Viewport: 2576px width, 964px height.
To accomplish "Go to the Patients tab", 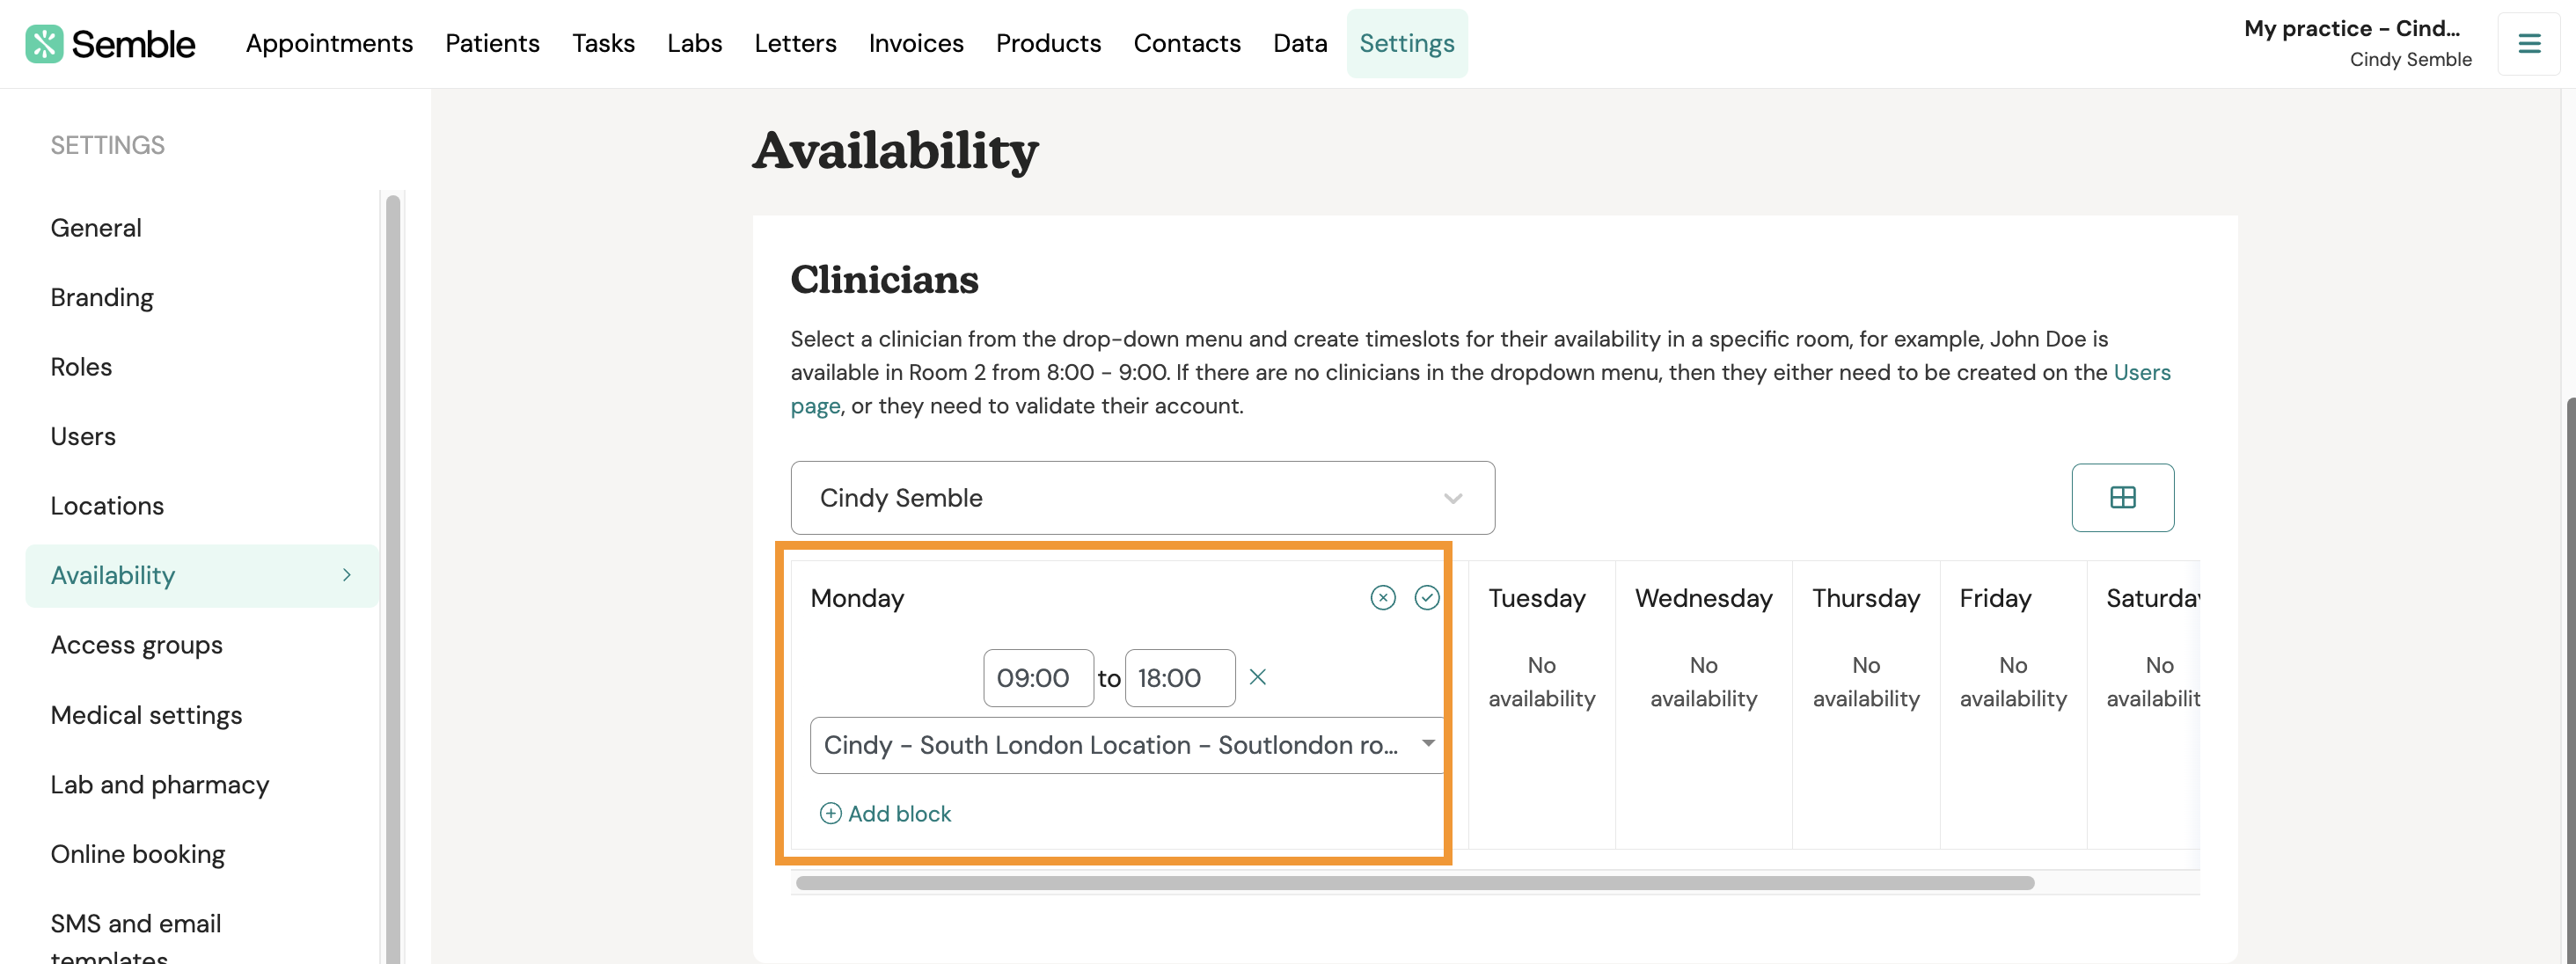I will tap(492, 43).
